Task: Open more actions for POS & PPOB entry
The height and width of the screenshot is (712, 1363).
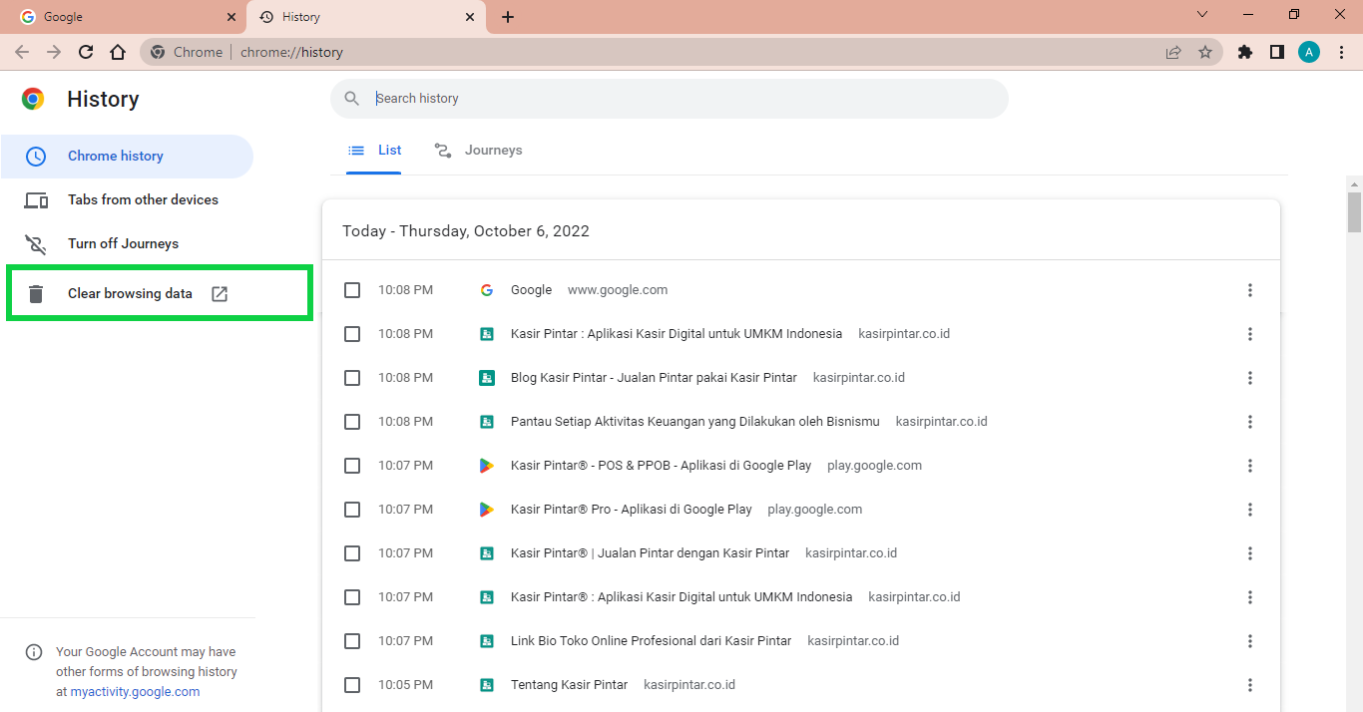Action: [1250, 466]
